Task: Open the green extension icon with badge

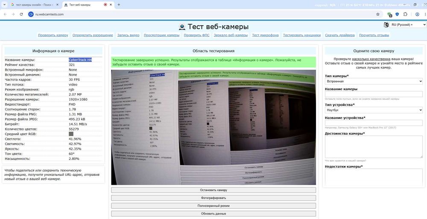Action: (x=389, y=15)
